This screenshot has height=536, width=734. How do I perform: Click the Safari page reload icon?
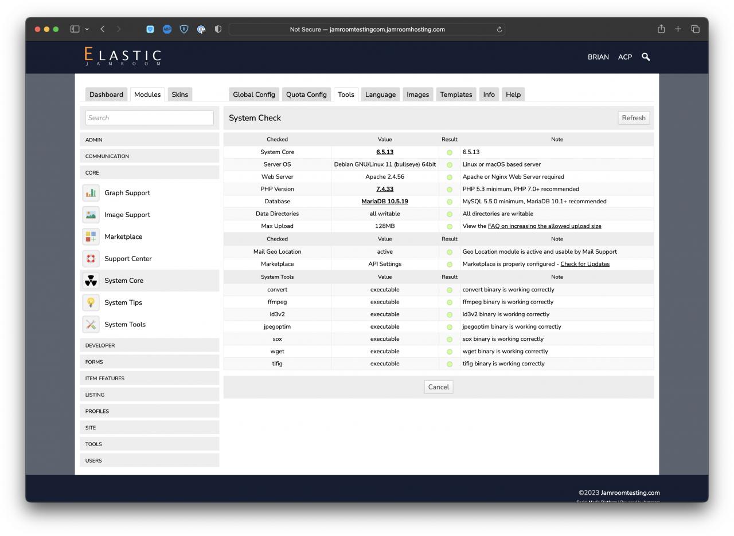[x=499, y=30]
